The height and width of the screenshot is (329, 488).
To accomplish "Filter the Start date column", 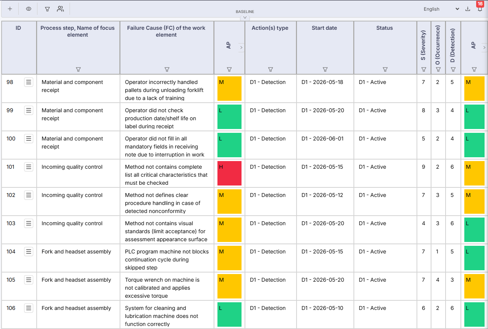I will pos(325,69).
